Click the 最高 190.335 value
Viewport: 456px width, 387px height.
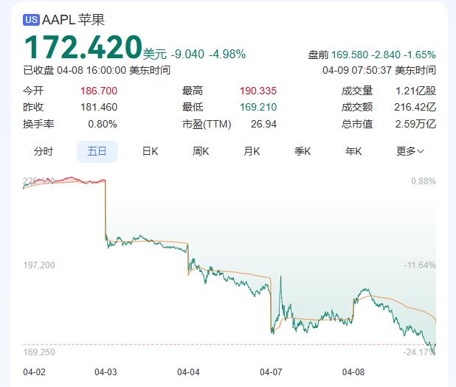[258, 91]
